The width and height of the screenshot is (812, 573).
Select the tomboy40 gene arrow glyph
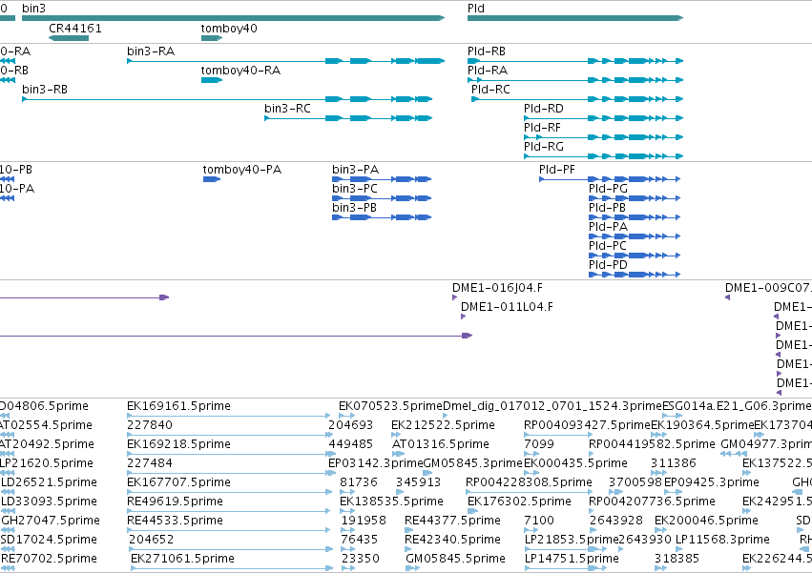(211, 38)
